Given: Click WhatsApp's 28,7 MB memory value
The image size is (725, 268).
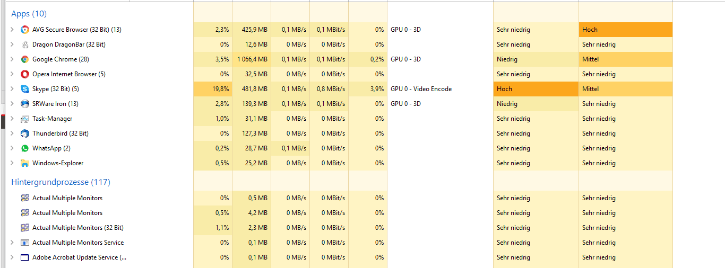Looking at the screenshot, I should coord(256,148).
